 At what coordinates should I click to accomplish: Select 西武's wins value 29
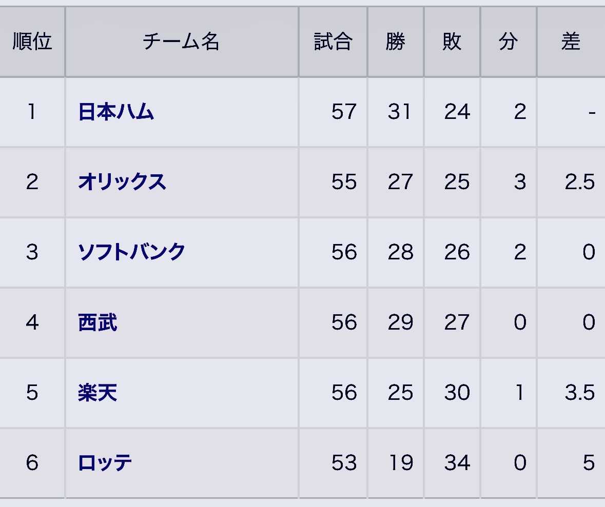400,322
